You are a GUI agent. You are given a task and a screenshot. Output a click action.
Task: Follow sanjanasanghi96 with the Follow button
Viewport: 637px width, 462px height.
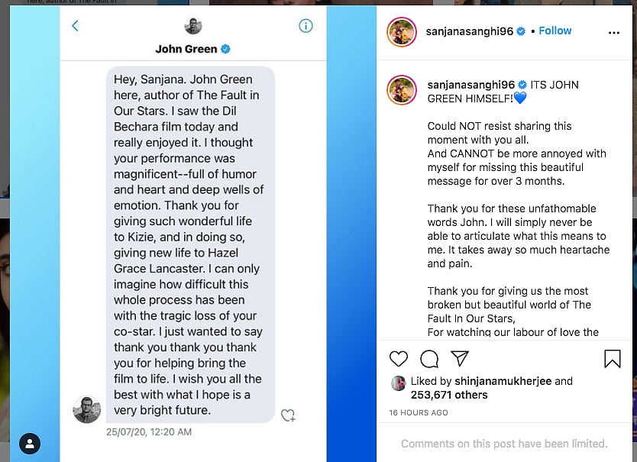pyautogui.click(x=555, y=31)
